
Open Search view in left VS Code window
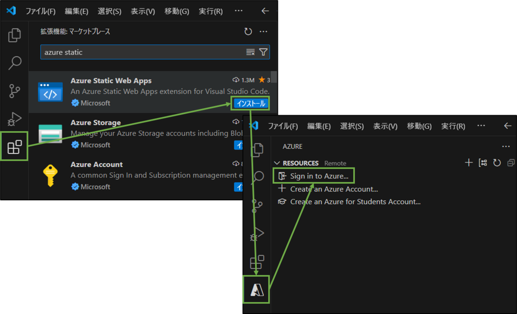click(15, 63)
